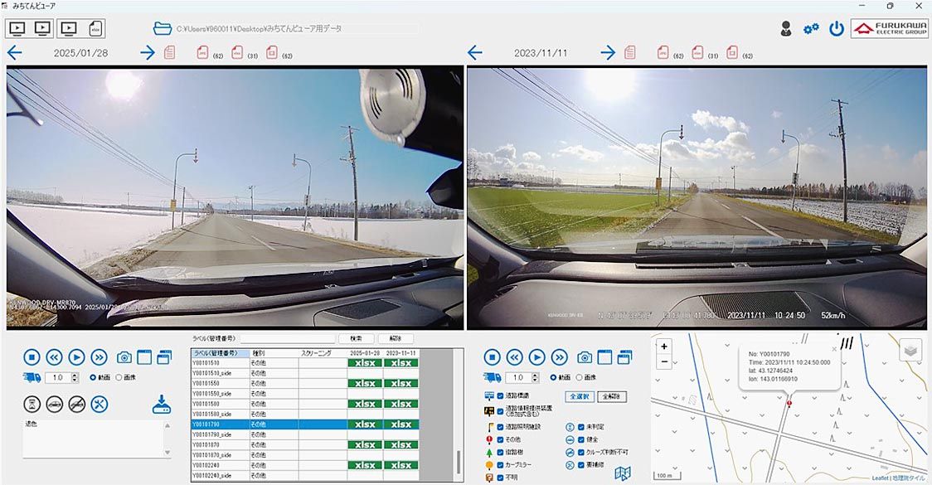Image resolution: width=932 pixels, height=485 pixels.
Task: Click the stop button under the left video
Action: [32, 357]
